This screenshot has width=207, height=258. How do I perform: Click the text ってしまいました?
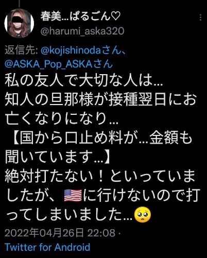coord(65,215)
